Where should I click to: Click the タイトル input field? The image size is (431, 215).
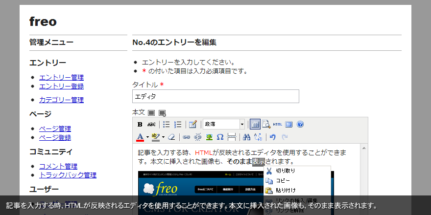click(215, 96)
